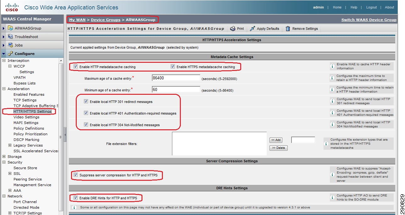Open MAPI Settings in the sidebar
The width and height of the screenshot is (405, 215).
(26, 123)
